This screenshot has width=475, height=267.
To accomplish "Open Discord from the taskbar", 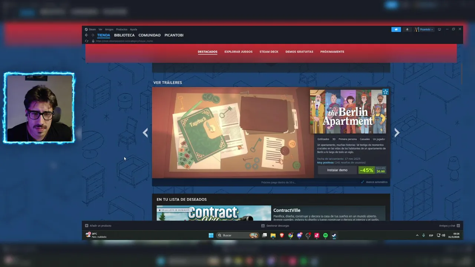I will pos(299,235).
